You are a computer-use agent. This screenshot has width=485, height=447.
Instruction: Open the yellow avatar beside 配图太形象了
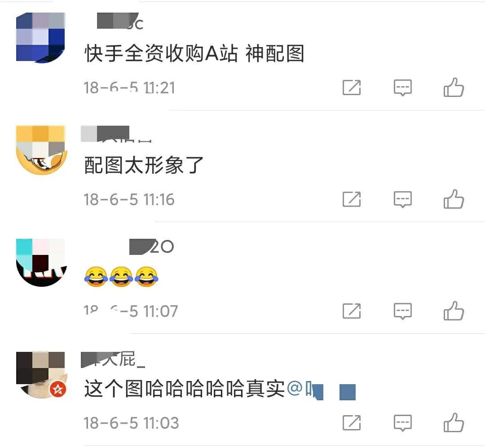pyautogui.click(x=41, y=150)
